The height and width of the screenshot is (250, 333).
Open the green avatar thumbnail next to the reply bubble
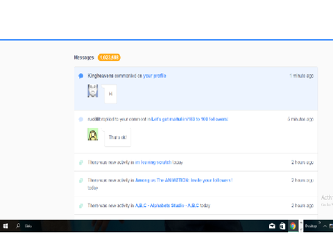point(93,134)
